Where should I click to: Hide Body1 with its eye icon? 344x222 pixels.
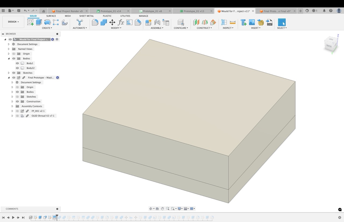pos(17,63)
